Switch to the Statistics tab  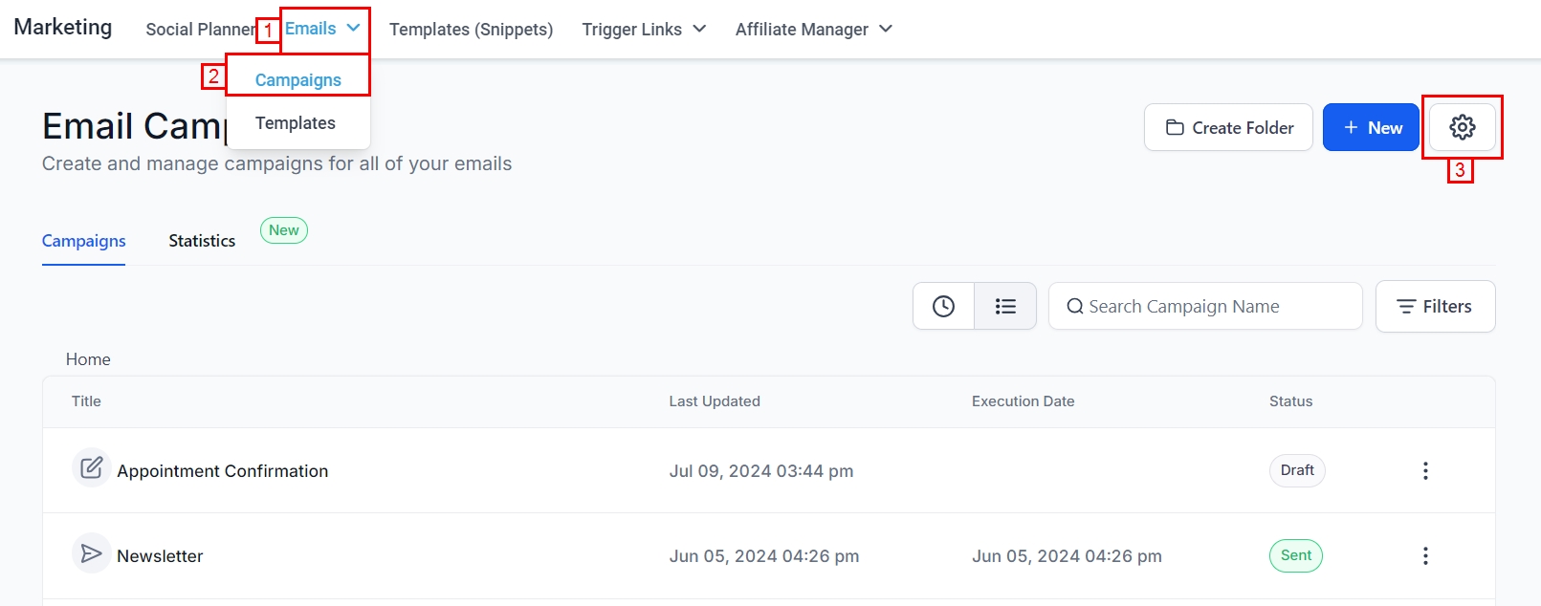pyautogui.click(x=202, y=241)
